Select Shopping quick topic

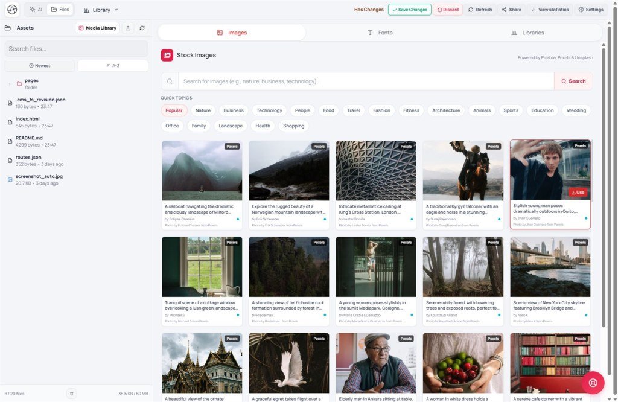tap(294, 126)
